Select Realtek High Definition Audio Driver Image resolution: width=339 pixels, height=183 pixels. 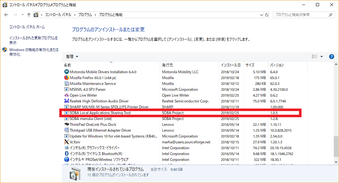point(99,101)
